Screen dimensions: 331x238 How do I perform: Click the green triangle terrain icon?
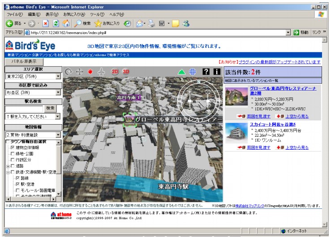click(x=181, y=72)
